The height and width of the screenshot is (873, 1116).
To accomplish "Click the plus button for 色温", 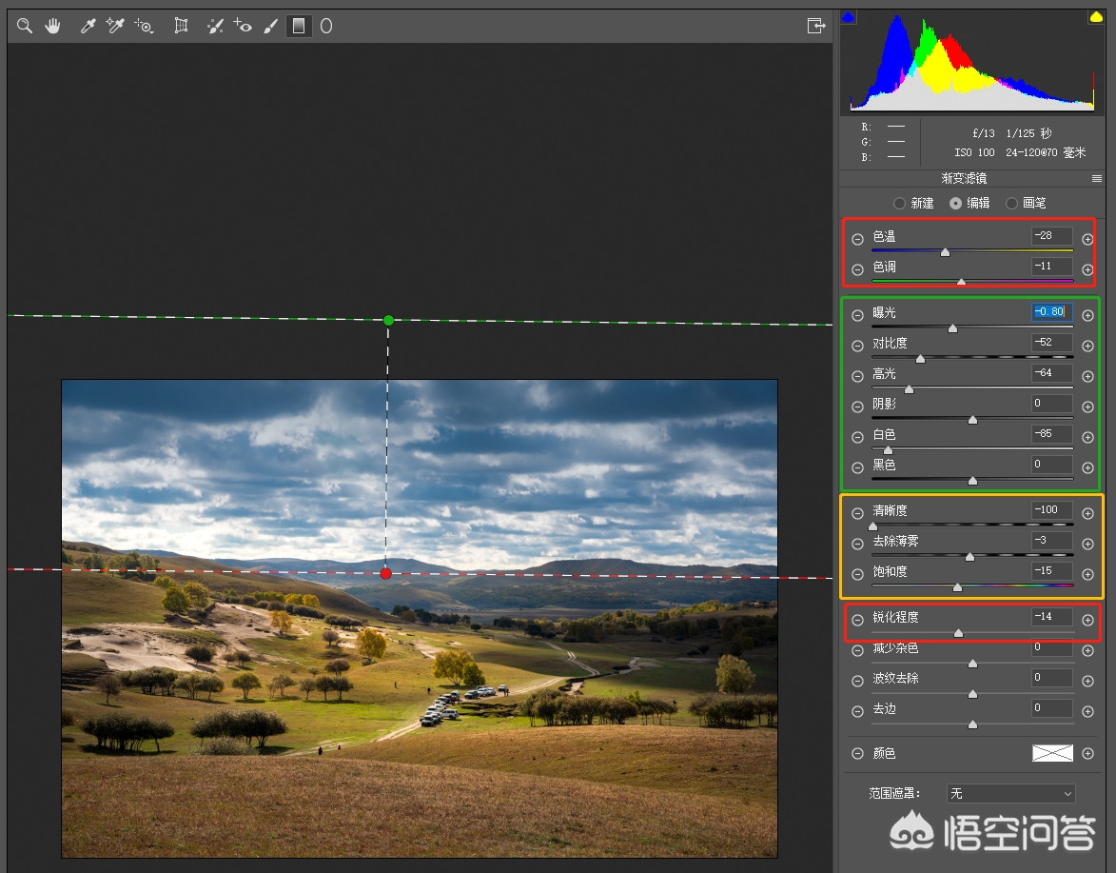I will (x=1088, y=239).
